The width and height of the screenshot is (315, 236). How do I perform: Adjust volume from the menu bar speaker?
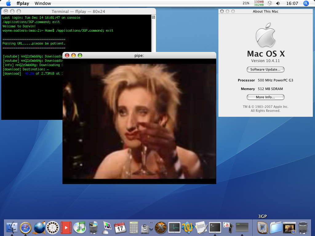click(278, 3)
